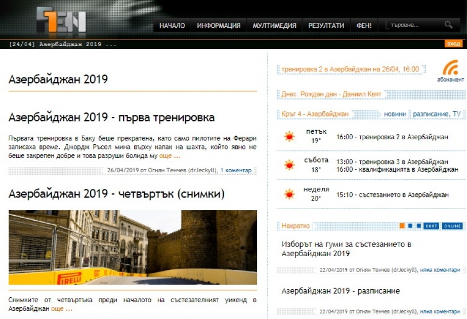Click 'още ...' after first practice summary
The height and width of the screenshot is (319, 467).
(170, 155)
